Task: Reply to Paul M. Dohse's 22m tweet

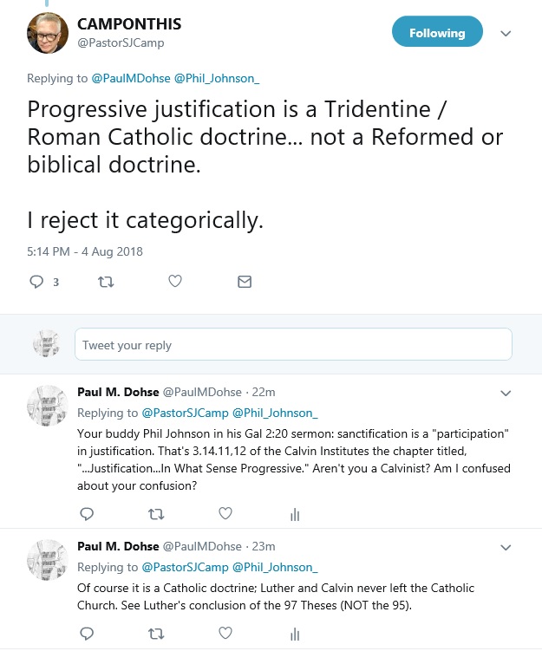Action: [86, 514]
